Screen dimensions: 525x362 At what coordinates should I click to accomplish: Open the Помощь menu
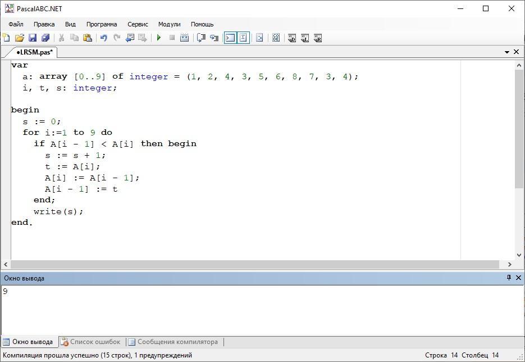click(x=202, y=24)
